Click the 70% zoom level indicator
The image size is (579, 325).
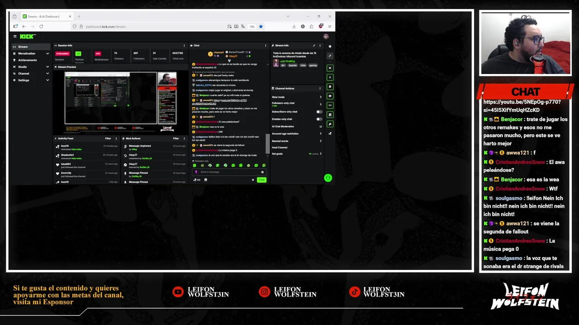pyautogui.click(x=252, y=27)
